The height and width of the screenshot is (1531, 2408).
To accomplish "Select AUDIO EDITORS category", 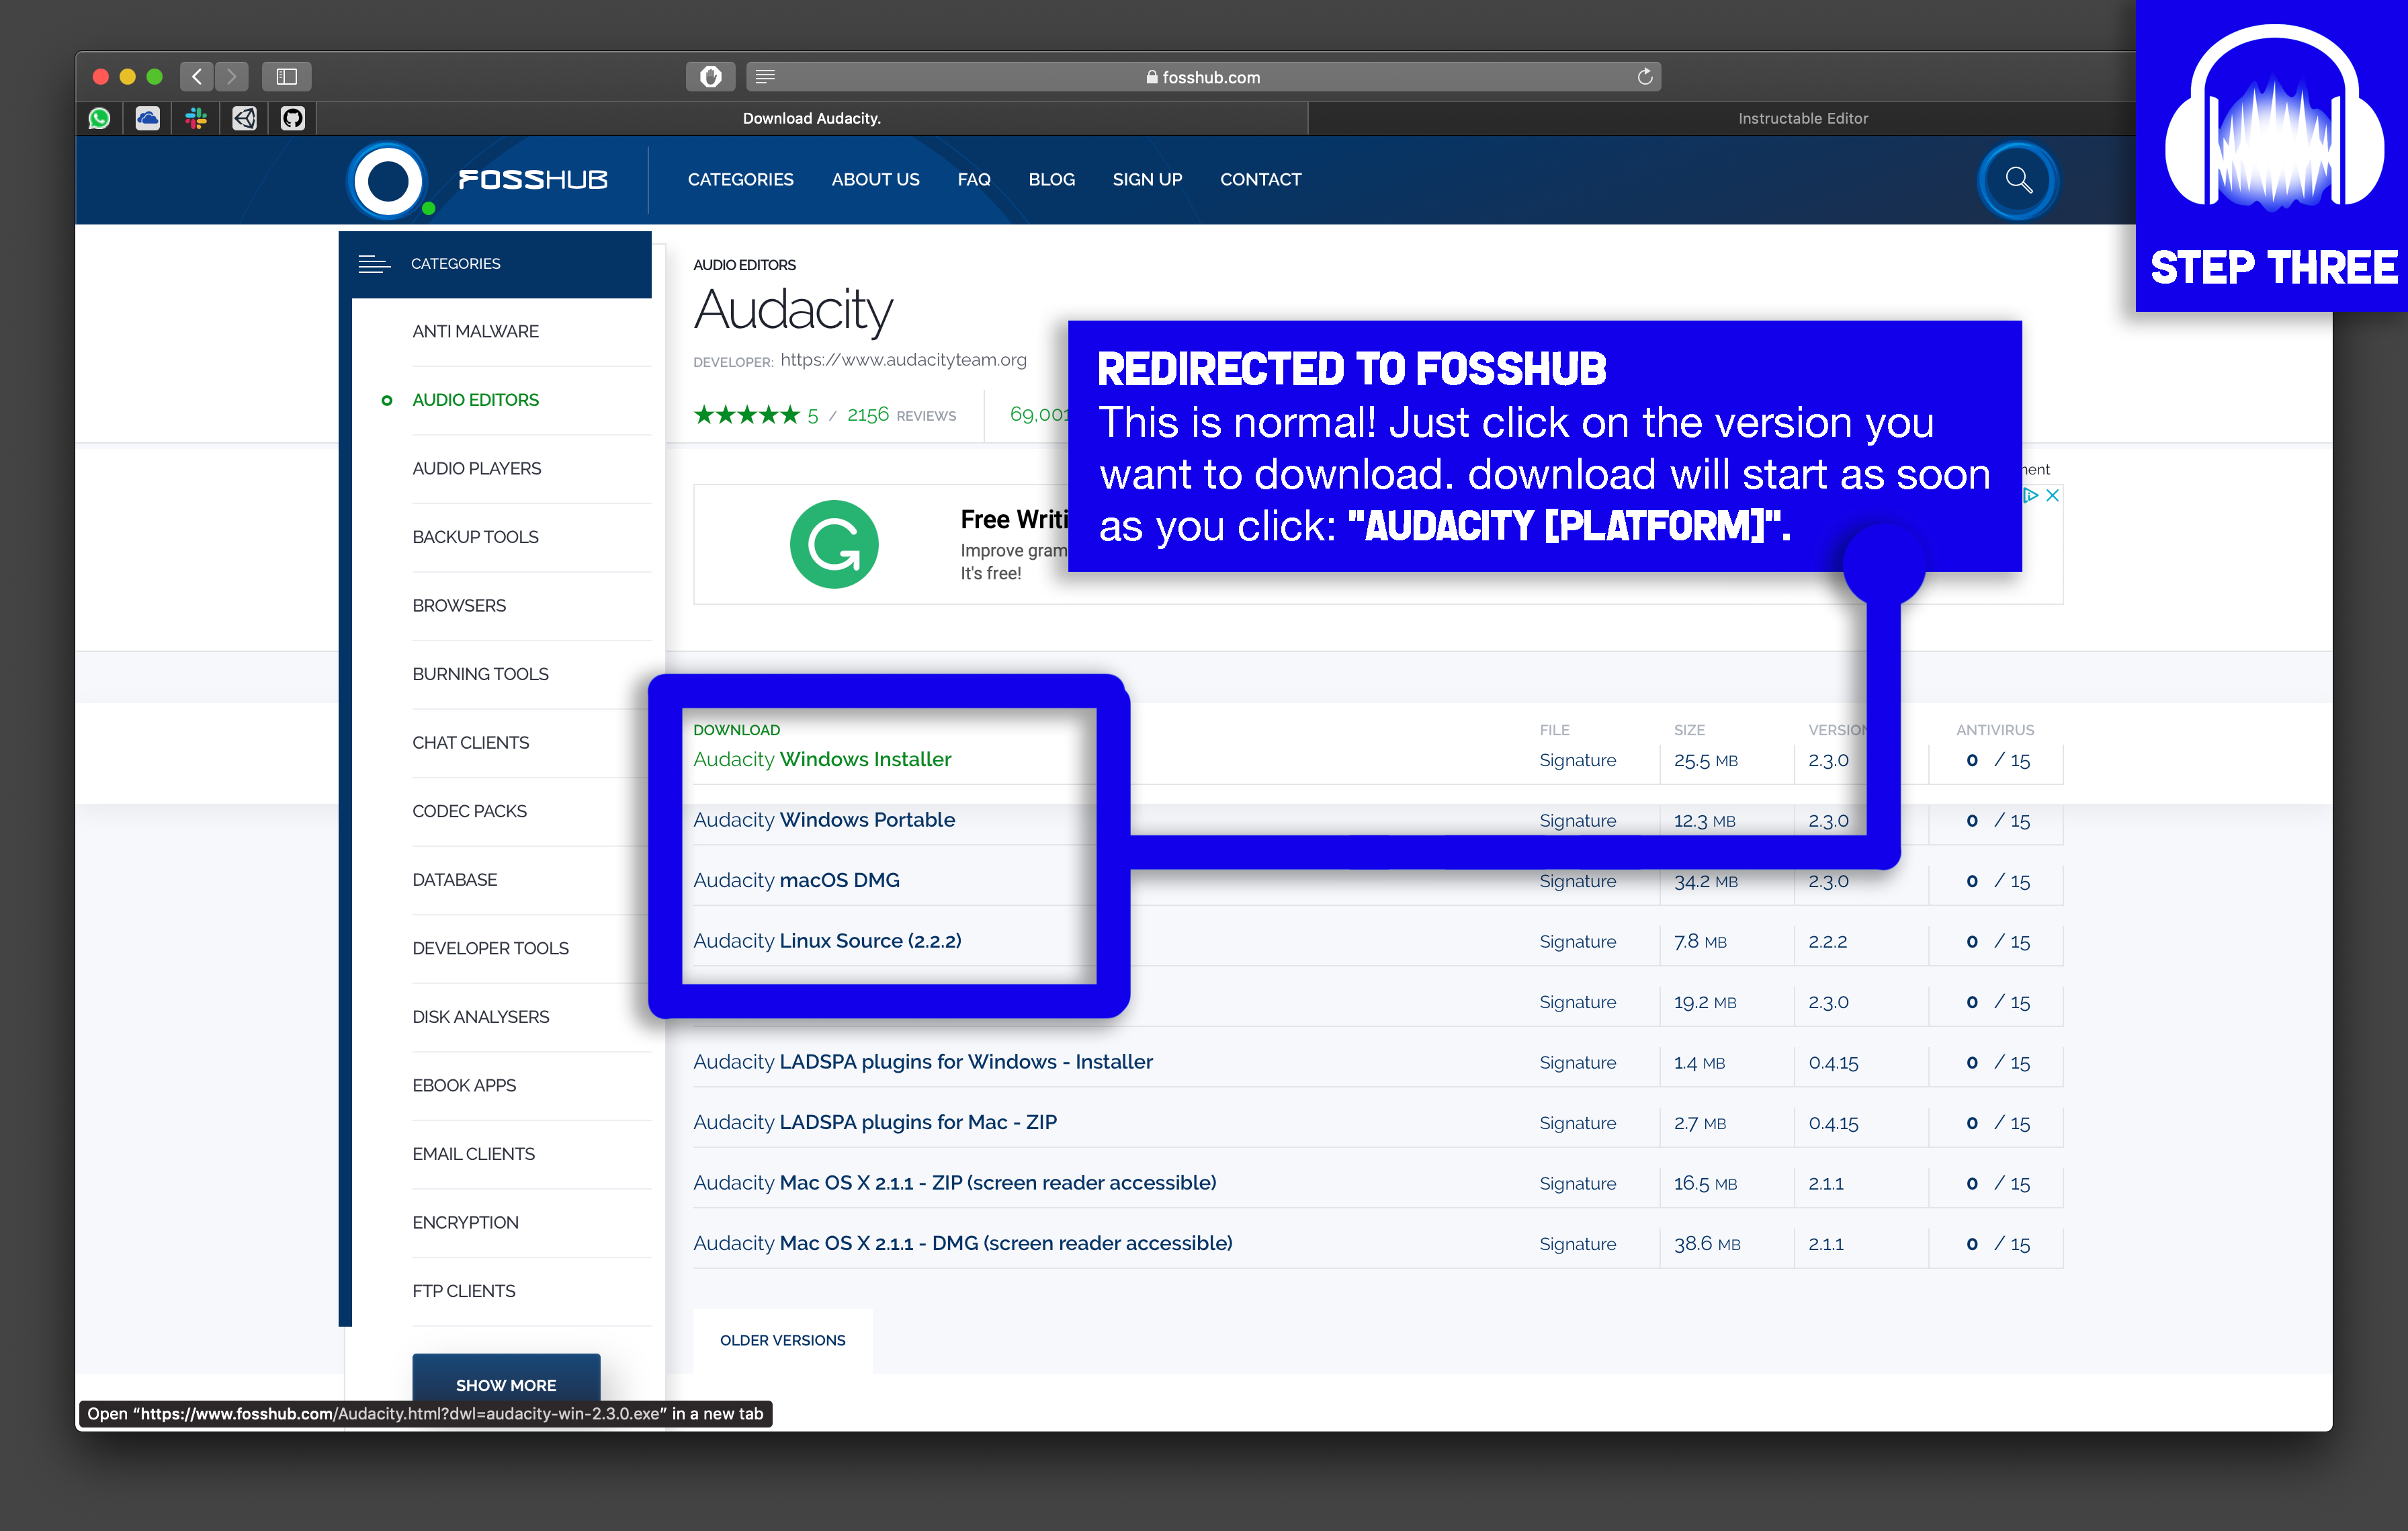I will click(x=475, y=400).
